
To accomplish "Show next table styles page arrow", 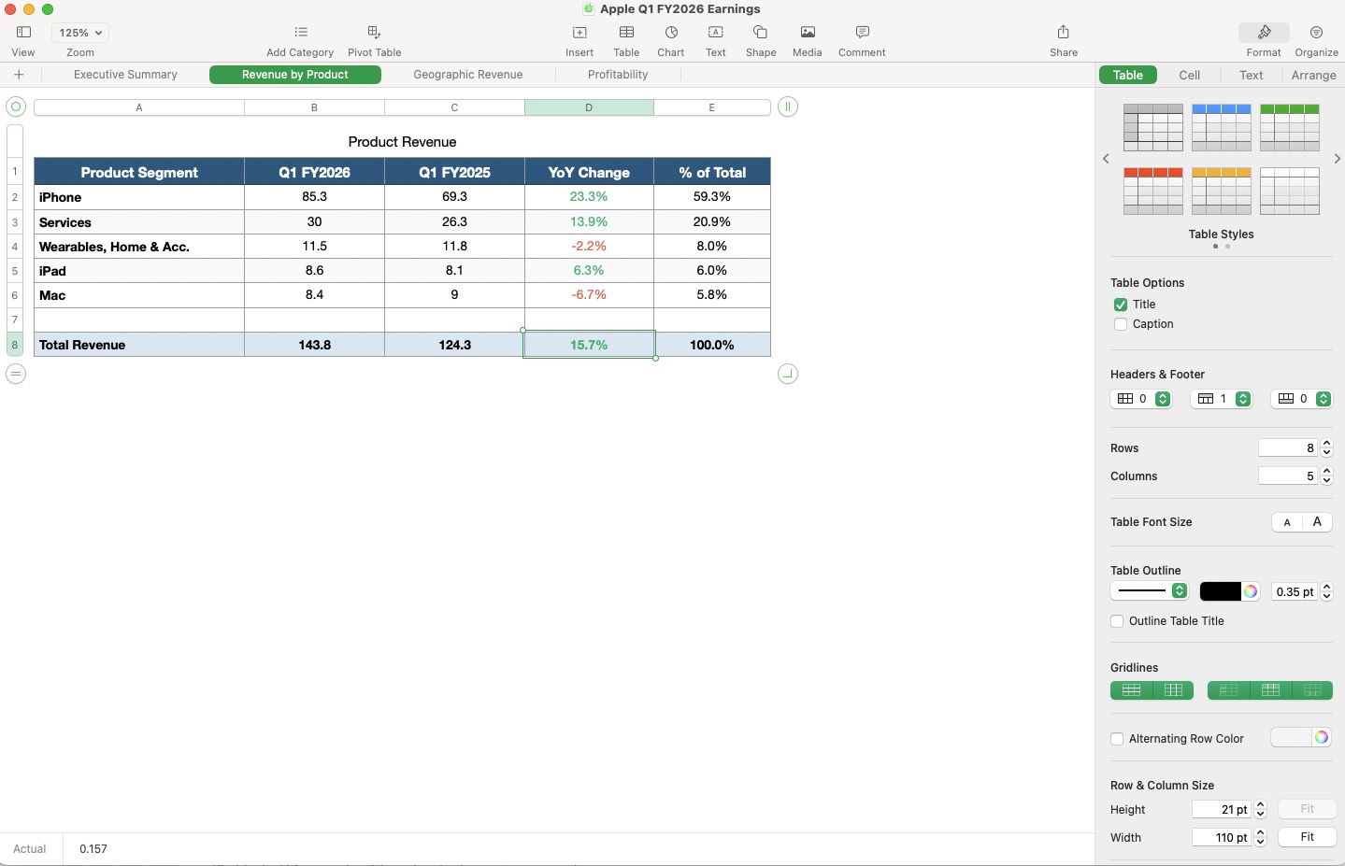I will coord(1337,159).
